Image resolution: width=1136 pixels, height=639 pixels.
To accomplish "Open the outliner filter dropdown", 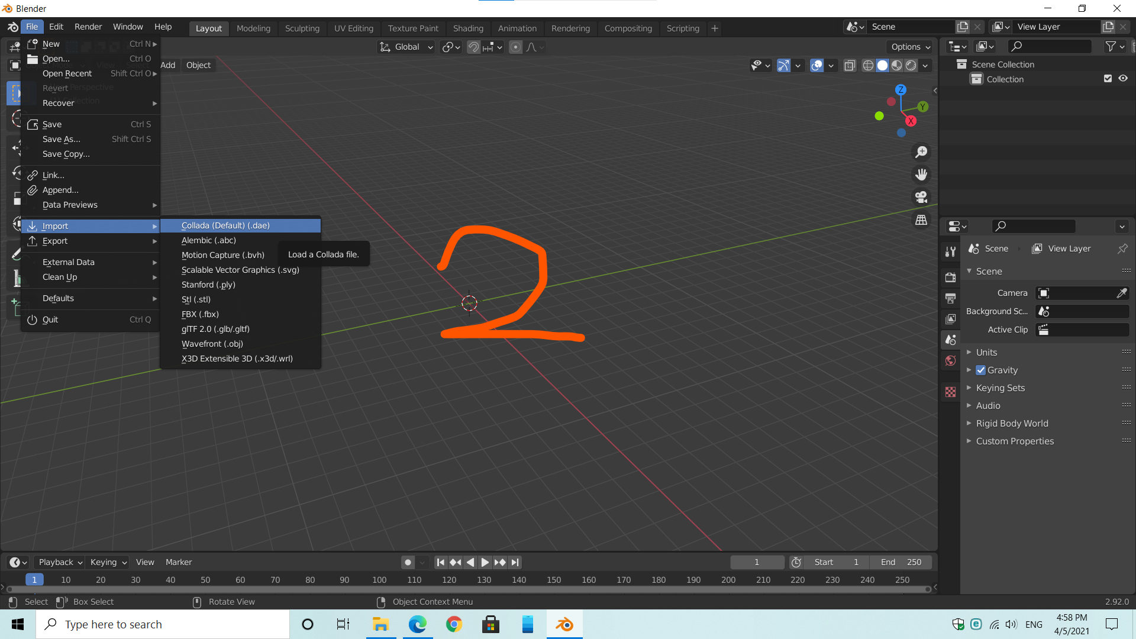I will (x=1115, y=46).
